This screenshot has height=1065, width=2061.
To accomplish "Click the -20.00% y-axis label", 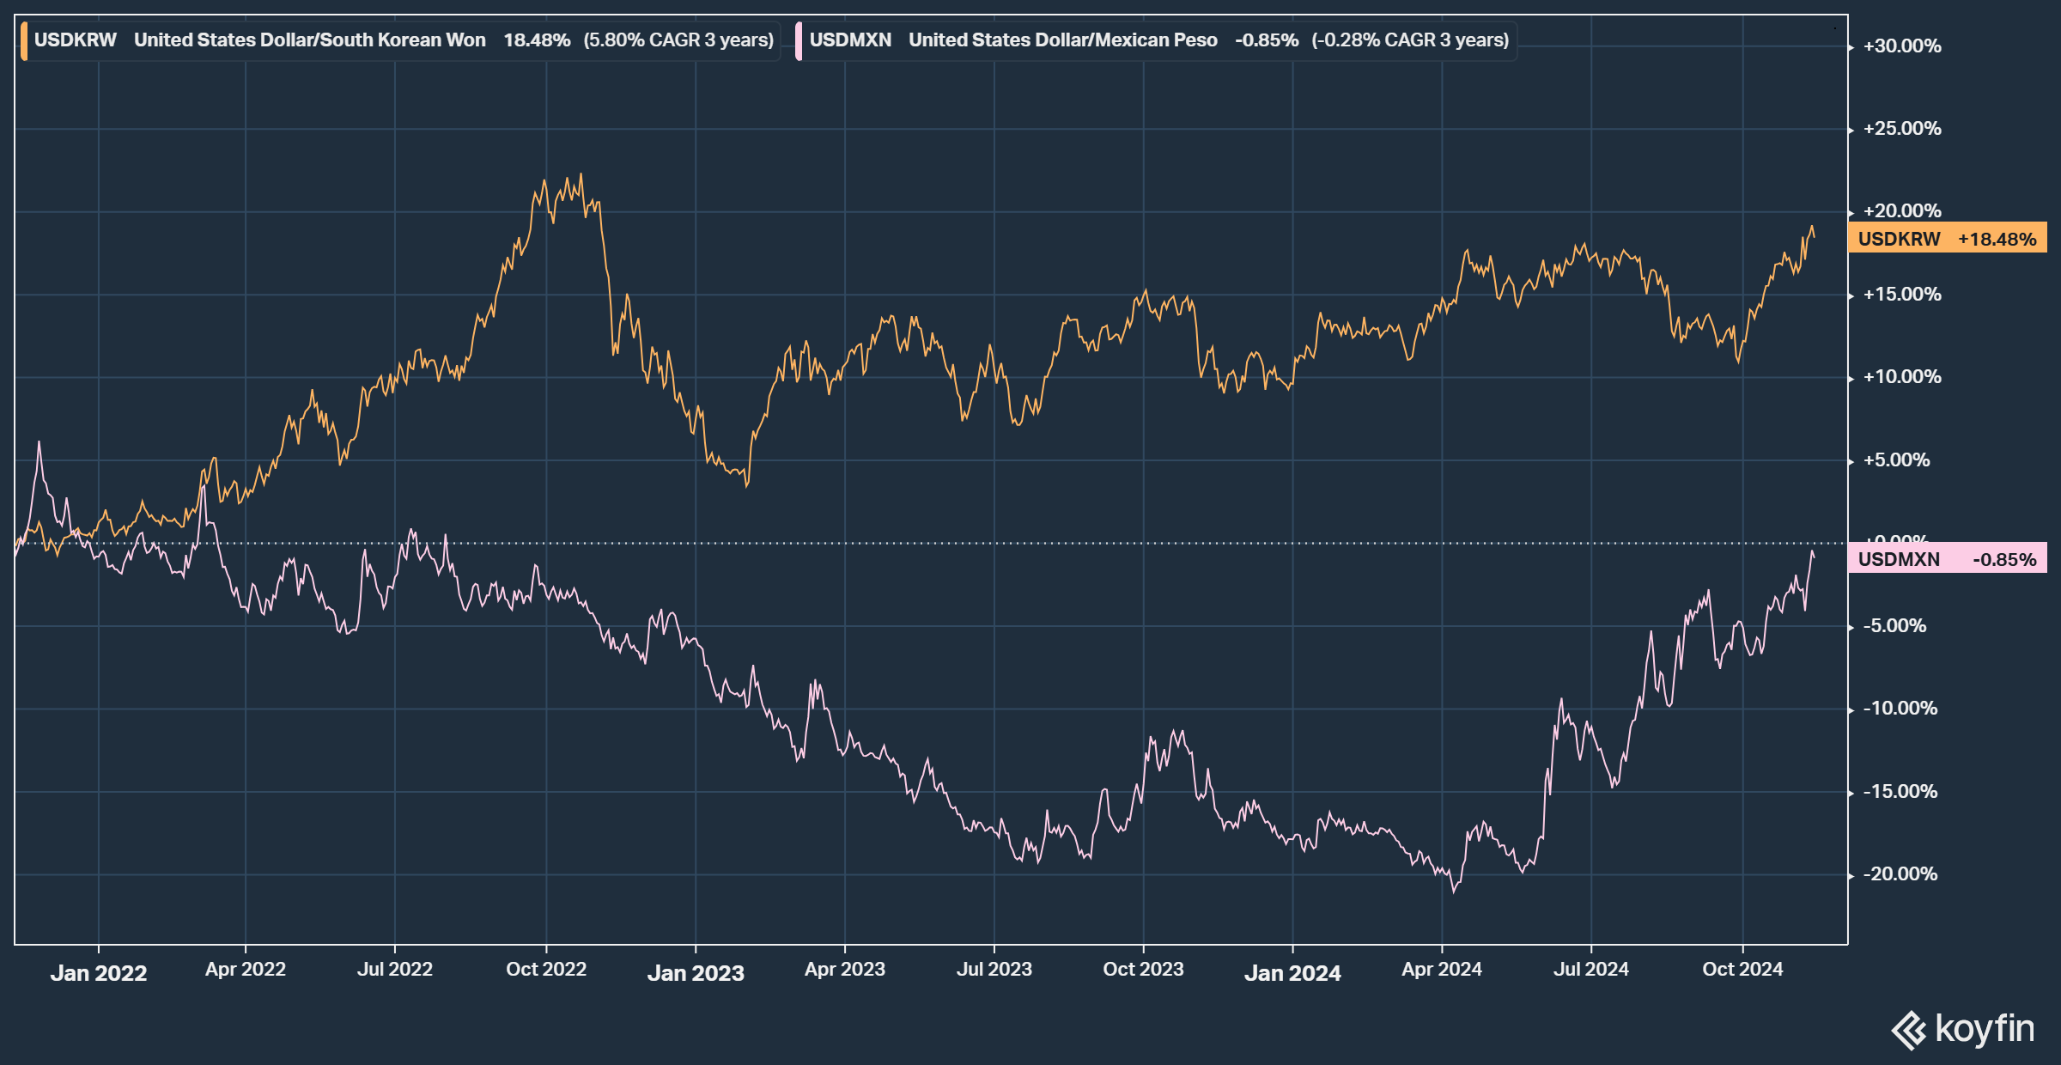I will tap(1900, 874).
